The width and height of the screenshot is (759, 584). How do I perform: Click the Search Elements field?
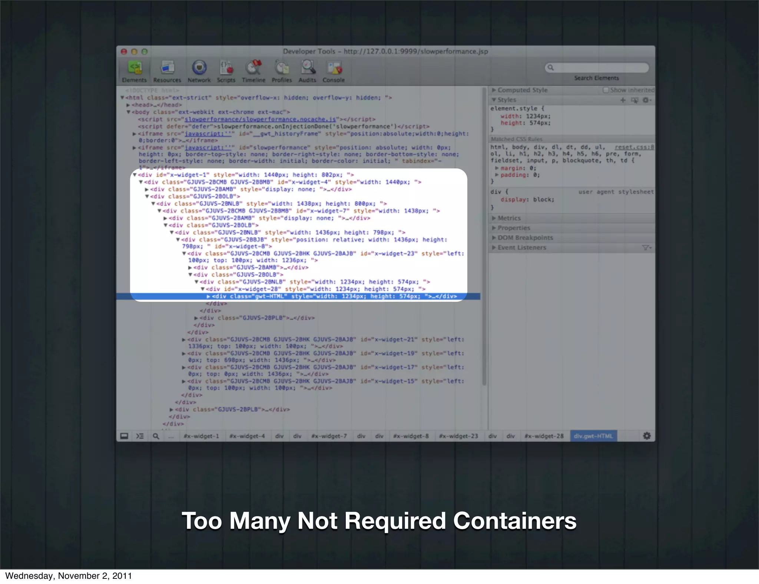597,67
